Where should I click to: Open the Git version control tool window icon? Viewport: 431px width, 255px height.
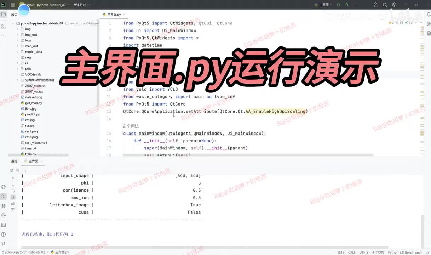pos(4,244)
